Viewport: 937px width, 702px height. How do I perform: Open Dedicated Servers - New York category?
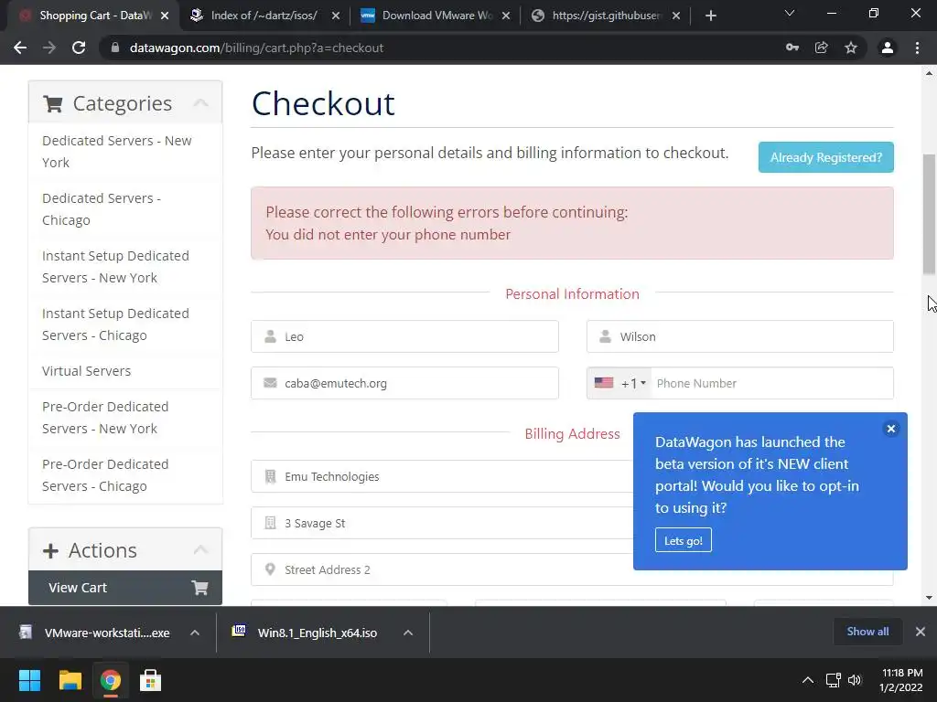tap(125, 152)
